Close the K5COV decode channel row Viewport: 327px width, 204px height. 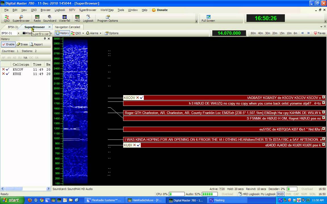323,97
